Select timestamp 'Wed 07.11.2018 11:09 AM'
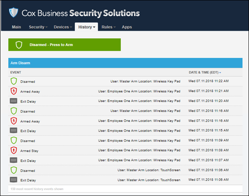 pyautogui.click(x=208, y=140)
